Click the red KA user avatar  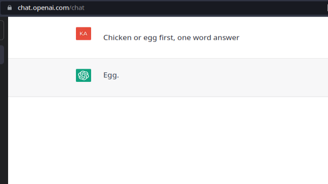(84, 34)
